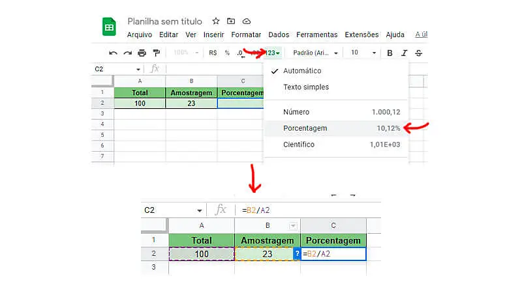Decrease decimal places

coord(241,53)
